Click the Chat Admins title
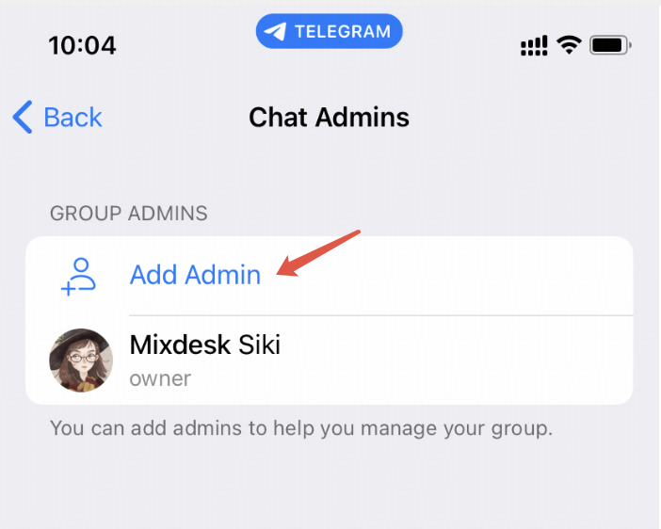The image size is (661, 529). click(329, 117)
